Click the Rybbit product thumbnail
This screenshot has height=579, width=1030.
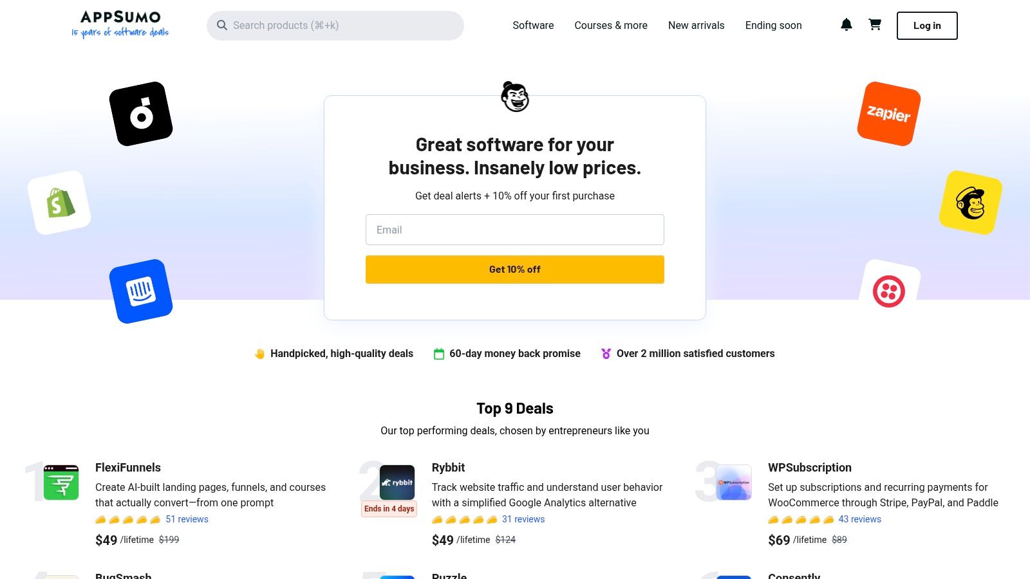click(x=395, y=481)
